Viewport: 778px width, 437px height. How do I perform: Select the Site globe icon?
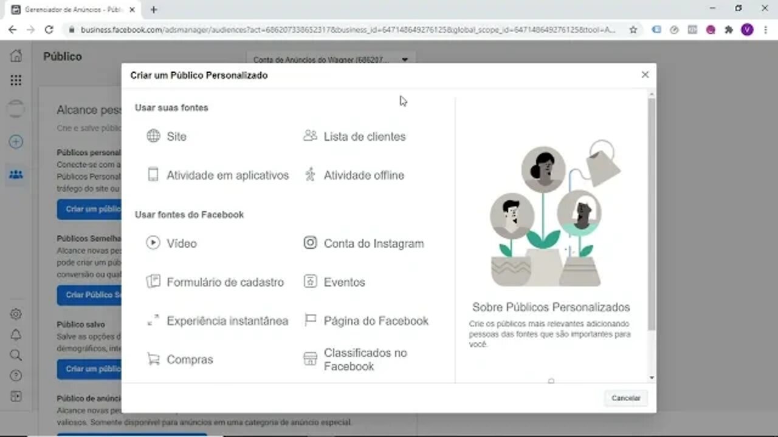153,136
